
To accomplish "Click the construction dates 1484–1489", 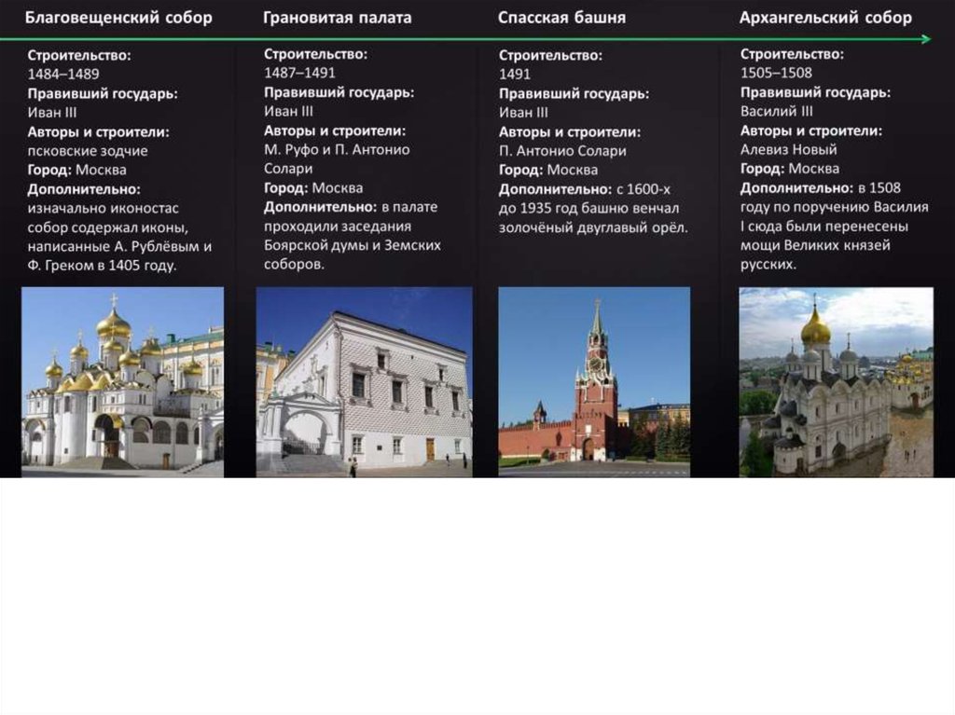I will 63,74.
